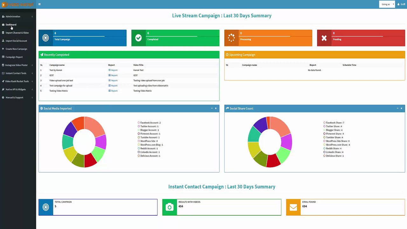Toggle Blogger Account legend marker

(x=139, y=130)
